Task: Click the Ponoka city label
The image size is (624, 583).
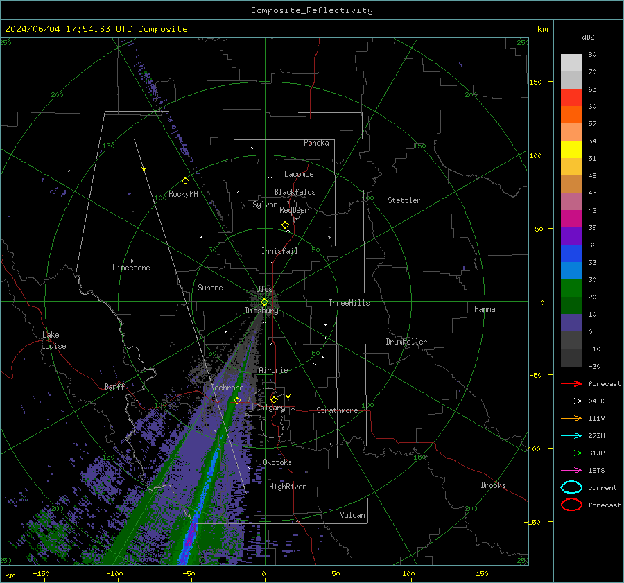Action: (316, 143)
